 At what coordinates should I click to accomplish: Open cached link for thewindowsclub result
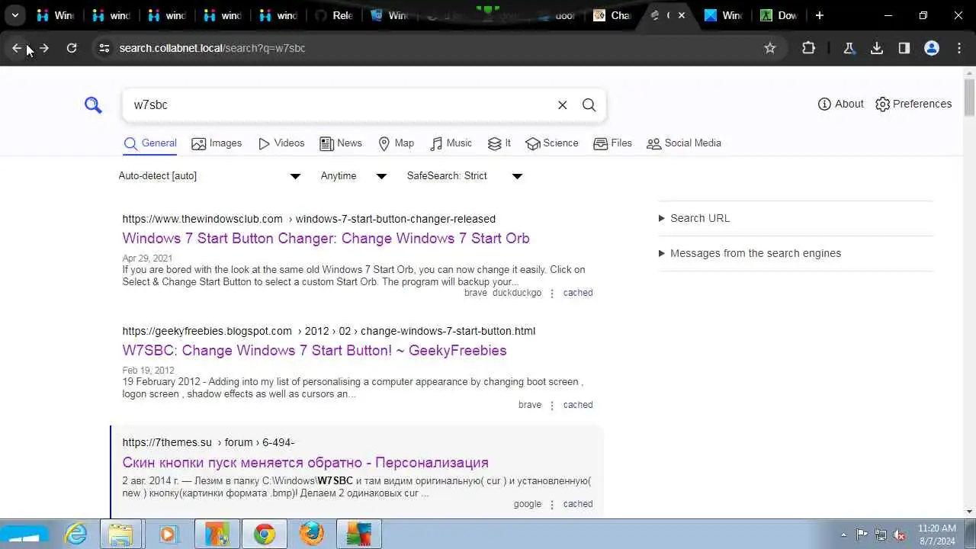click(578, 293)
